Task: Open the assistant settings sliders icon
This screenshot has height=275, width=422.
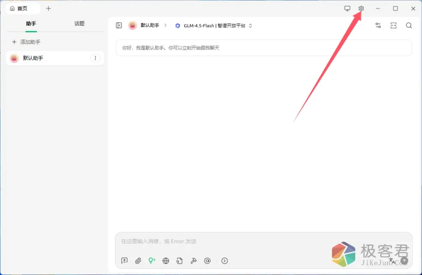Action: pyautogui.click(x=378, y=26)
